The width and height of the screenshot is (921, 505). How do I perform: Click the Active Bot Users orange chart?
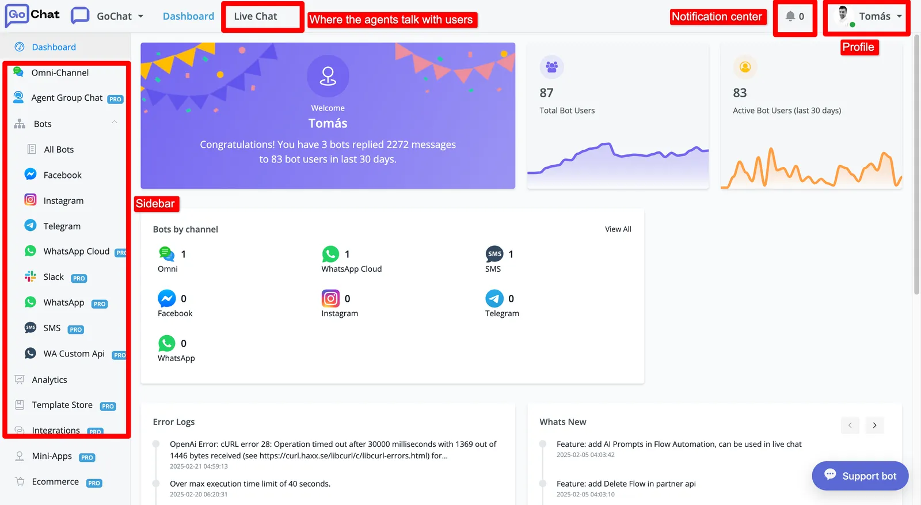pos(811,168)
